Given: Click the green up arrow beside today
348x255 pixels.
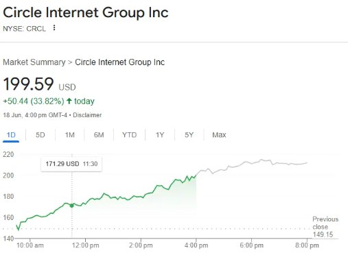Looking at the screenshot, I should click(x=69, y=101).
